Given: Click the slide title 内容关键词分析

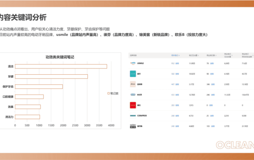Looking at the screenshot, I should click(x=23, y=17).
